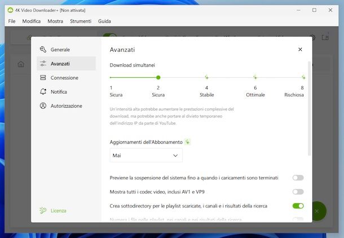The height and width of the screenshot is (238, 344).
Task: Click the sliders icon beside Avanzati
Action: (x=43, y=64)
